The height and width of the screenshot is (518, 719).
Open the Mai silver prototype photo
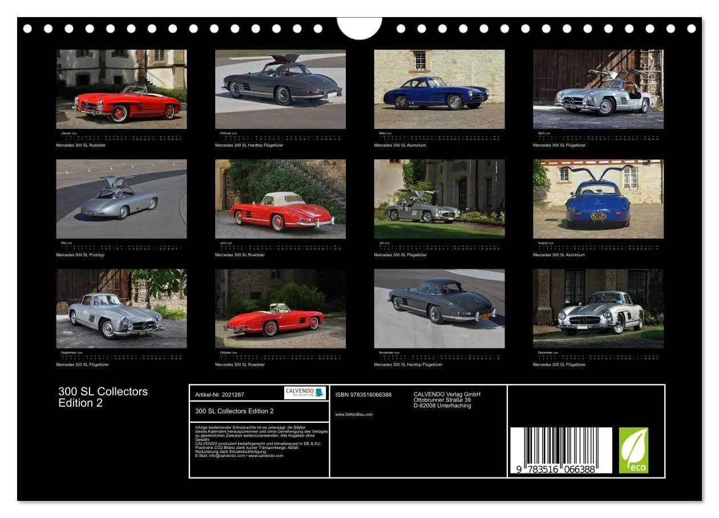click(122, 199)
